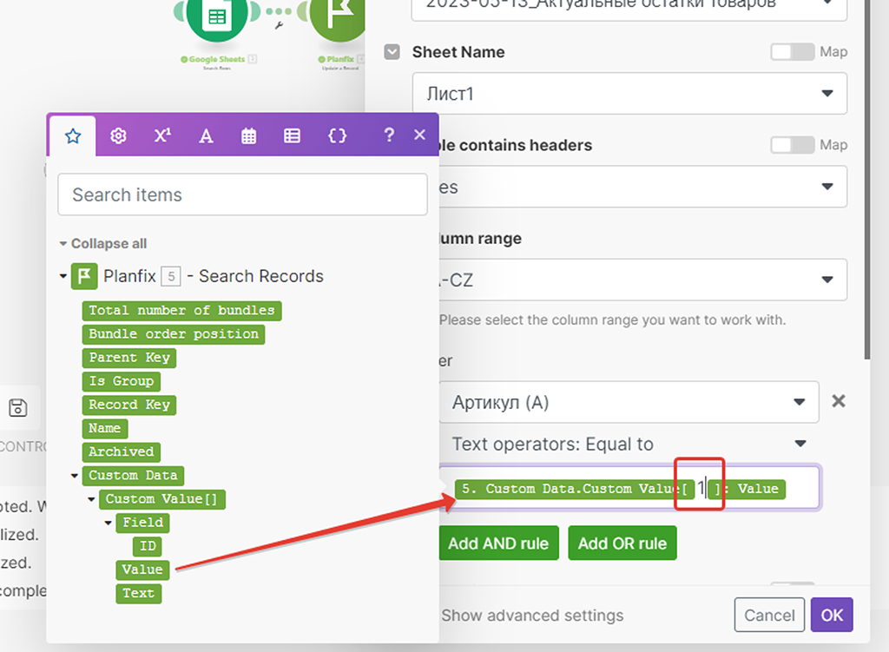Screen dimensions: 889x652
Task: Collapse the Custom Value[] node
Action: coord(91,499)
